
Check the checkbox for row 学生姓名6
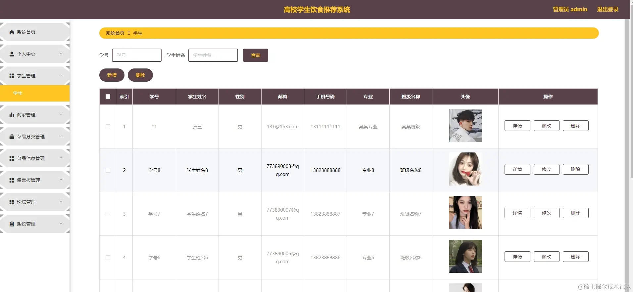pyautogui.click(x=108, y=258)
